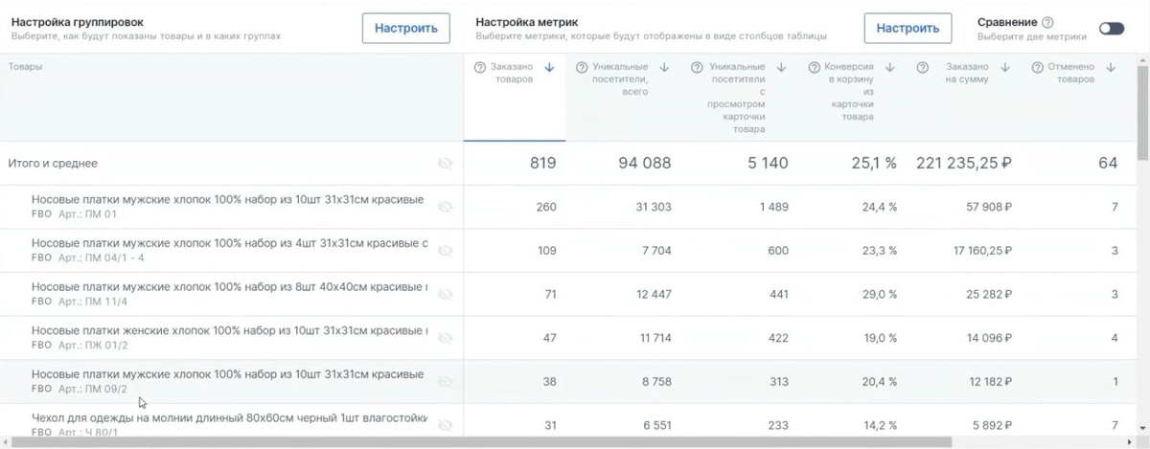Click value 12 447 visitors cell
The image size is (1150, 449).
pos(652,294)
